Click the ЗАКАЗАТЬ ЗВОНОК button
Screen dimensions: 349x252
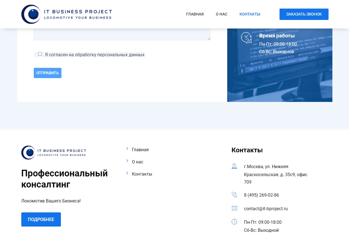tap(304, 14)
